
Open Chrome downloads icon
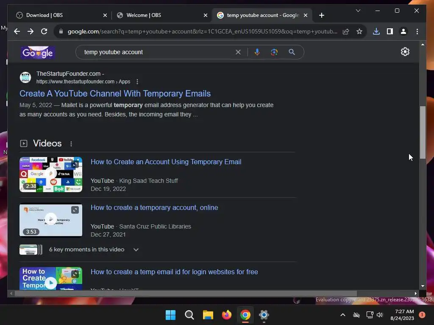pyautogui.click(x=376, y=31)
